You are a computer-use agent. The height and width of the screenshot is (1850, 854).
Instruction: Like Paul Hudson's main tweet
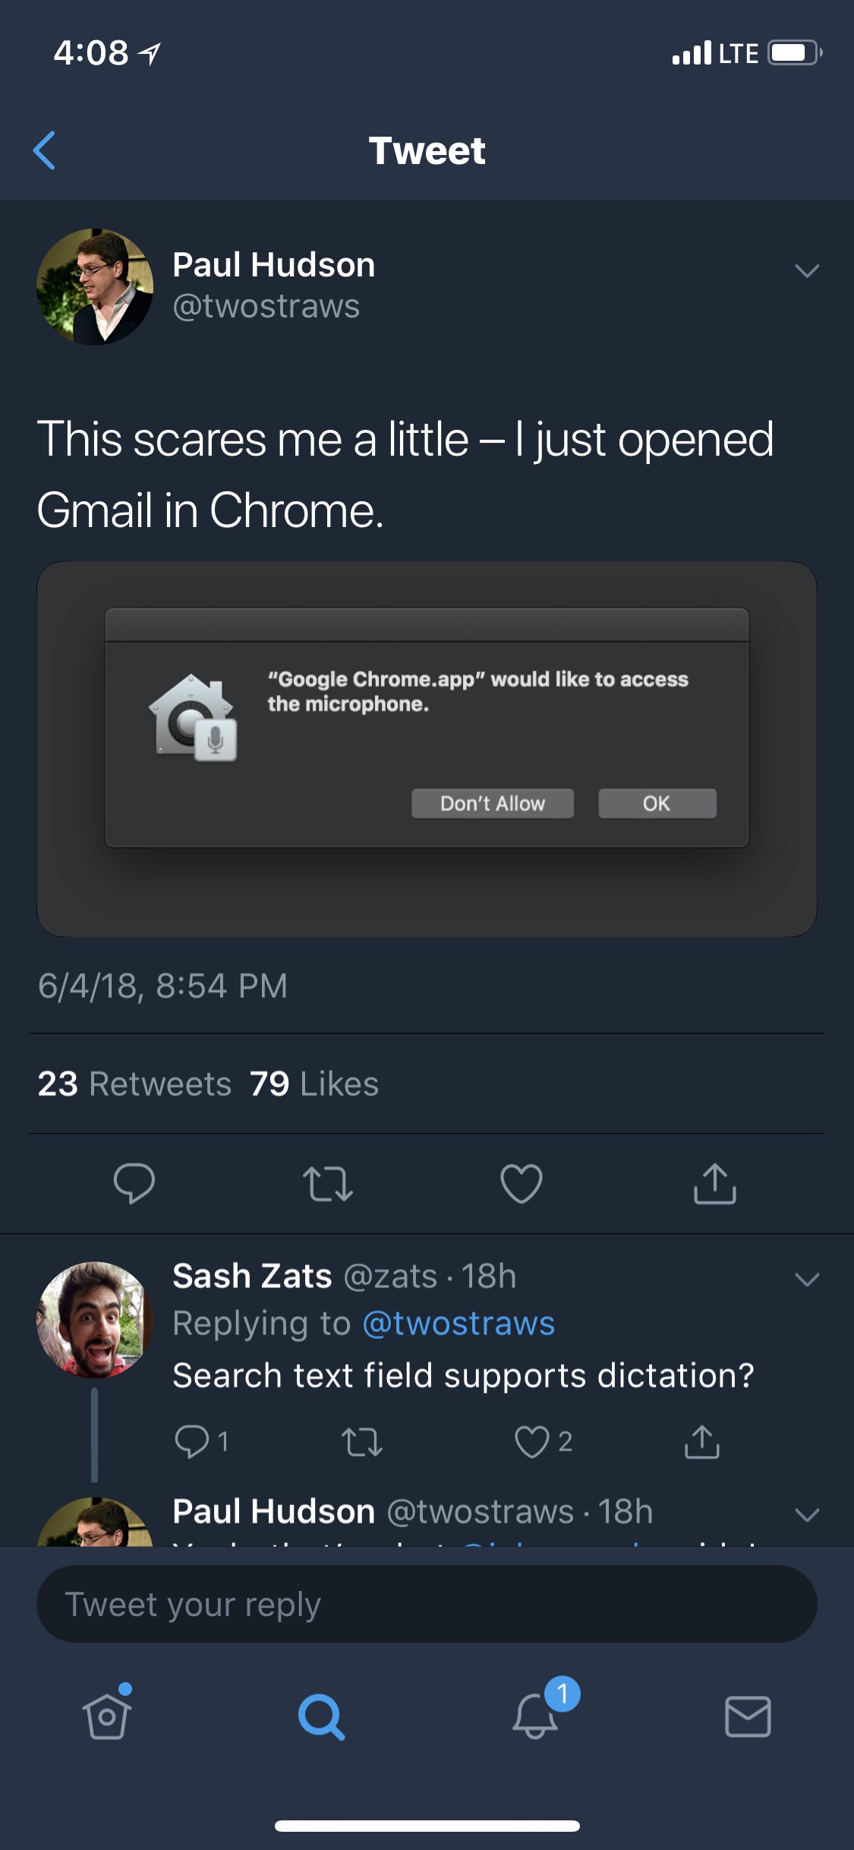[x=522, y=1183]
